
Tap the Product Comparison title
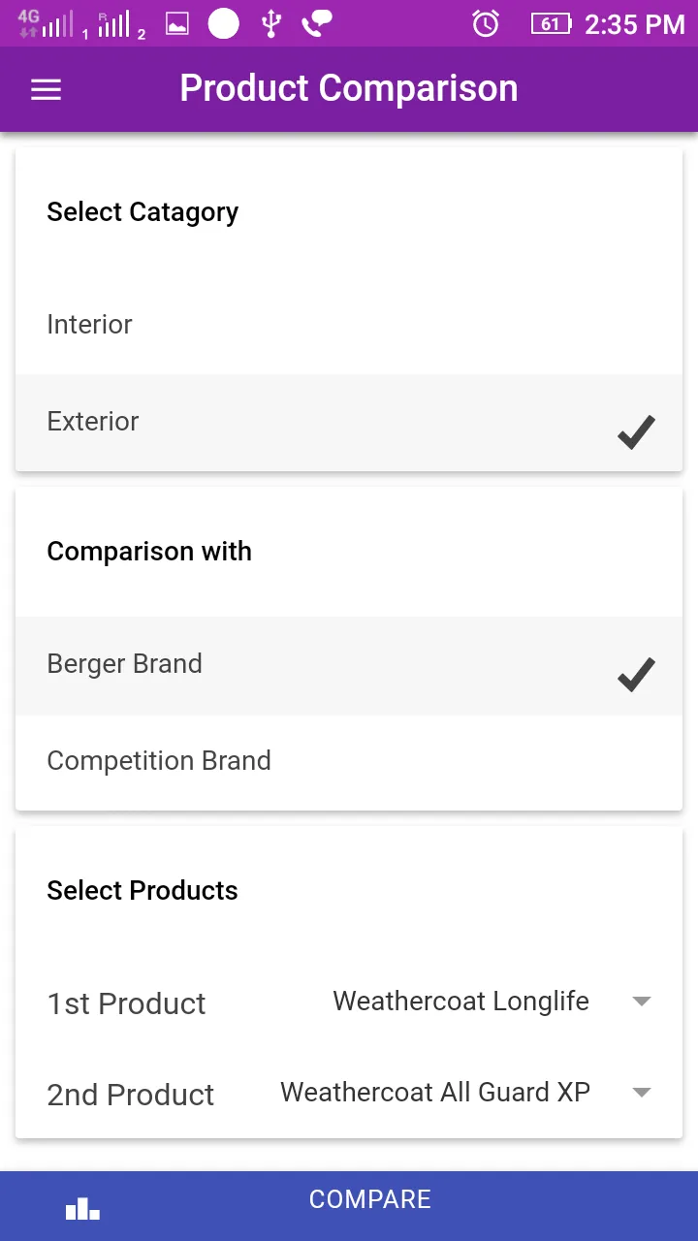349,88
